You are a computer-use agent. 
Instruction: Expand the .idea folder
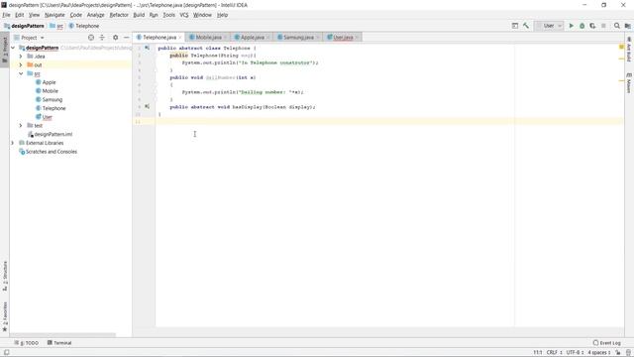pyautogui.click(x=21, y=57)
